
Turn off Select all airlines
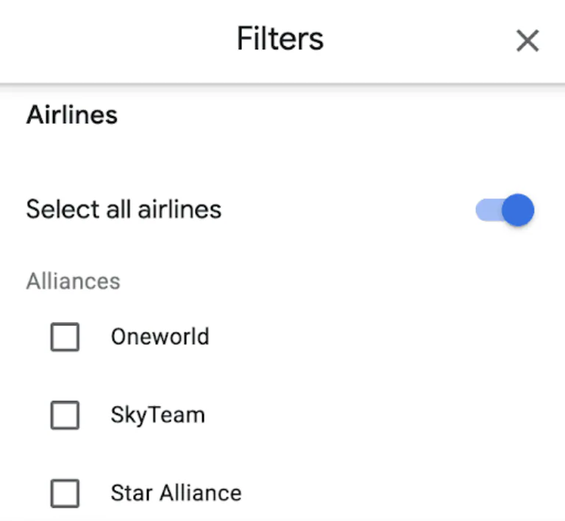[x=505, y=210]
